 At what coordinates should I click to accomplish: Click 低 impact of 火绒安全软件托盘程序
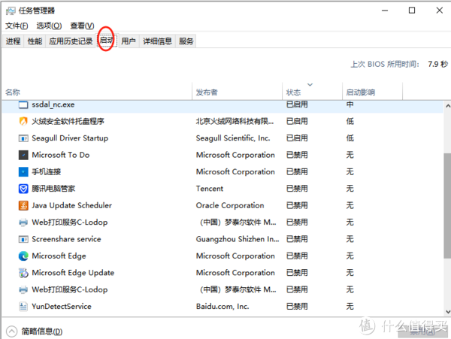350,121
